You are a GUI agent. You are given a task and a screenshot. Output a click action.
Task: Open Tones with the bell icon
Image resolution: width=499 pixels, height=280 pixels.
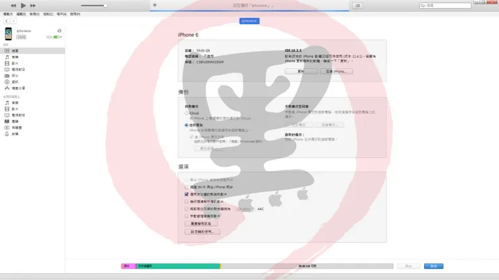(32, 134)
